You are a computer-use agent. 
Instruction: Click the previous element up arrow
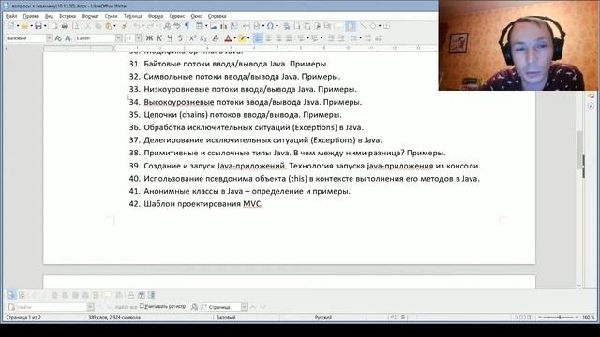tap(253, 307)
